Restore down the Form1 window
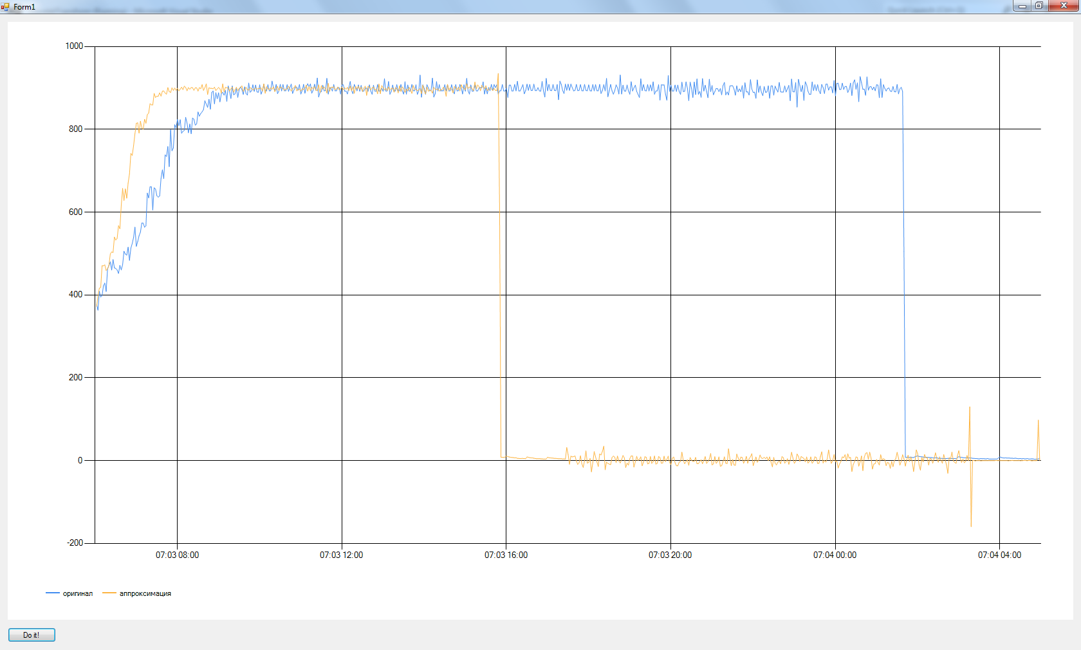The image size is (1081, 650). pos(1039,6)
